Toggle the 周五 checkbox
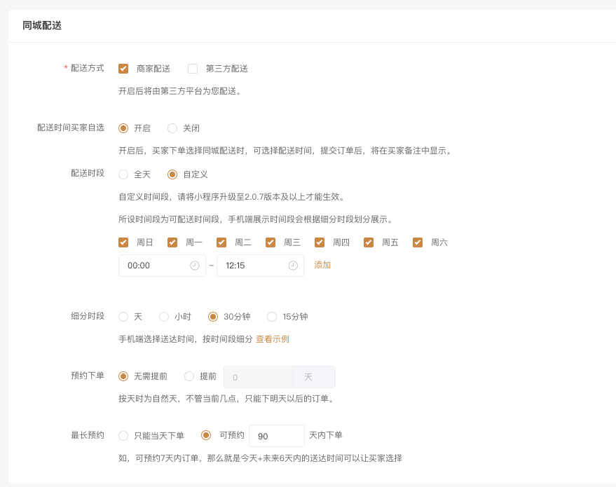 click(369, 242)
